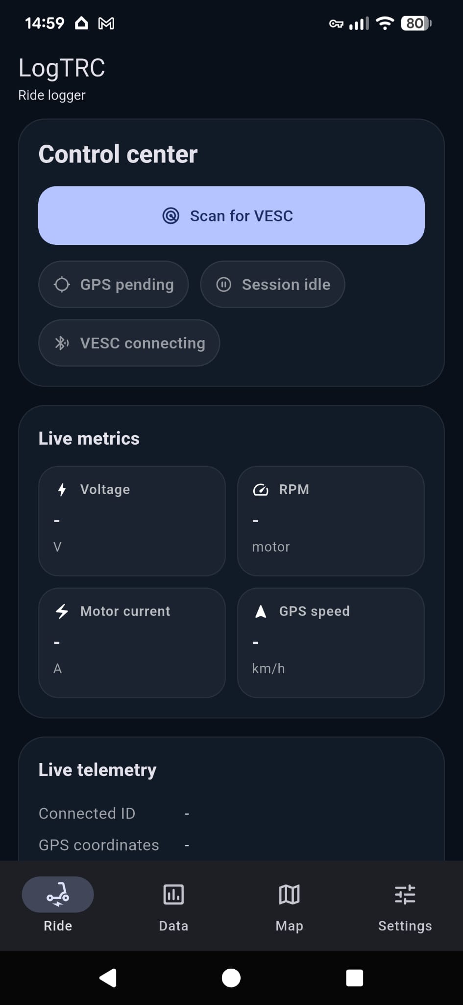Tap the Voltage metric card
Screen dimensions: 463x1005
[132, 521]
